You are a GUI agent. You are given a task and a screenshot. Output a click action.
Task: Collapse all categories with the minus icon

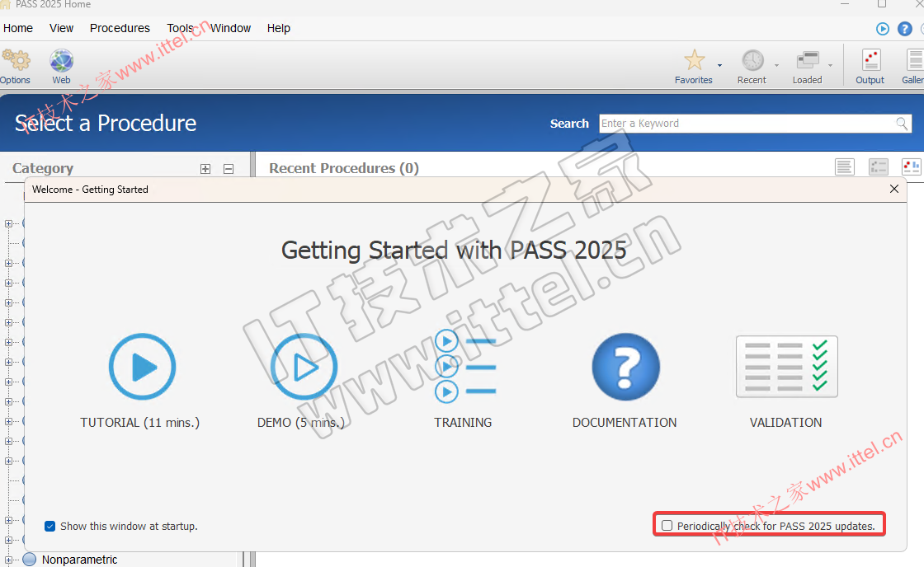click(229, 169)
